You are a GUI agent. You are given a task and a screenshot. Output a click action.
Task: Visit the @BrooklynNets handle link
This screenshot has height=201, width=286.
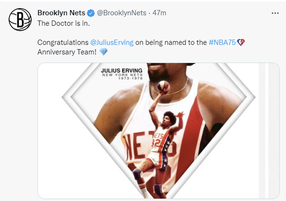click(122, 13)
